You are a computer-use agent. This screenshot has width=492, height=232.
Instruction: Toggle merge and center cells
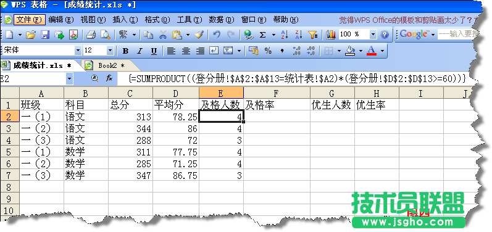(228, 51)
